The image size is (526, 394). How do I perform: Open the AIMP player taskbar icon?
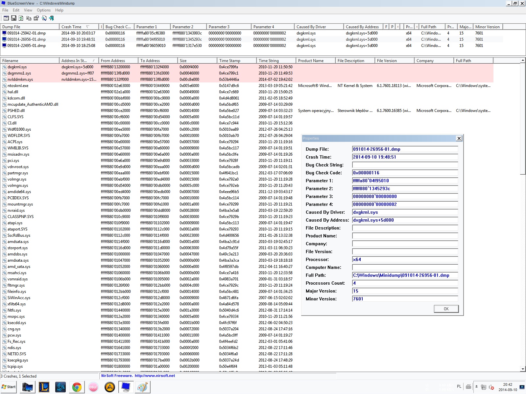(110, 387)
